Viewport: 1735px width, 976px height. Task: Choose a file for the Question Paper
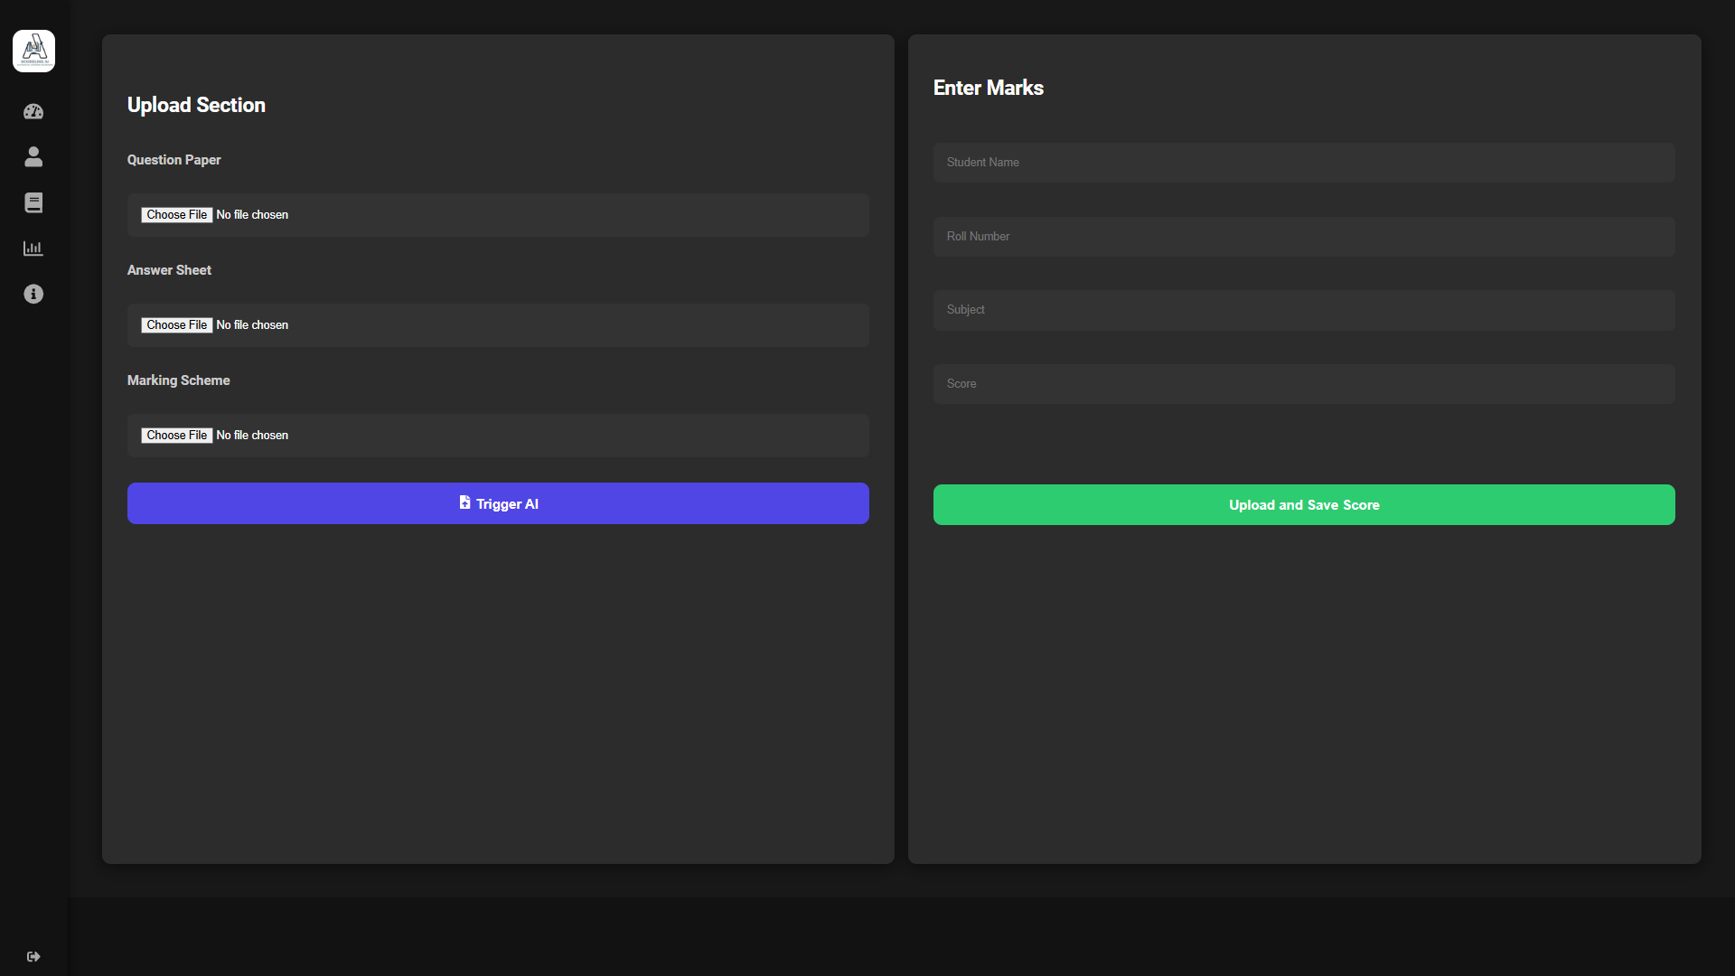176,214
